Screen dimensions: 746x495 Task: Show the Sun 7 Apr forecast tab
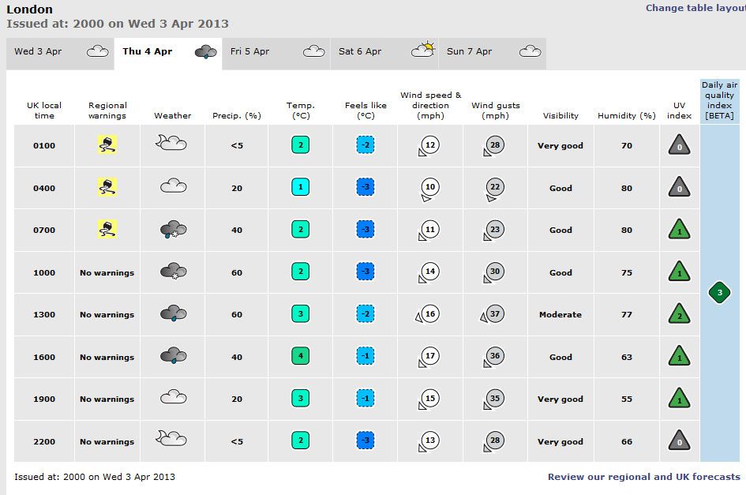493,52
